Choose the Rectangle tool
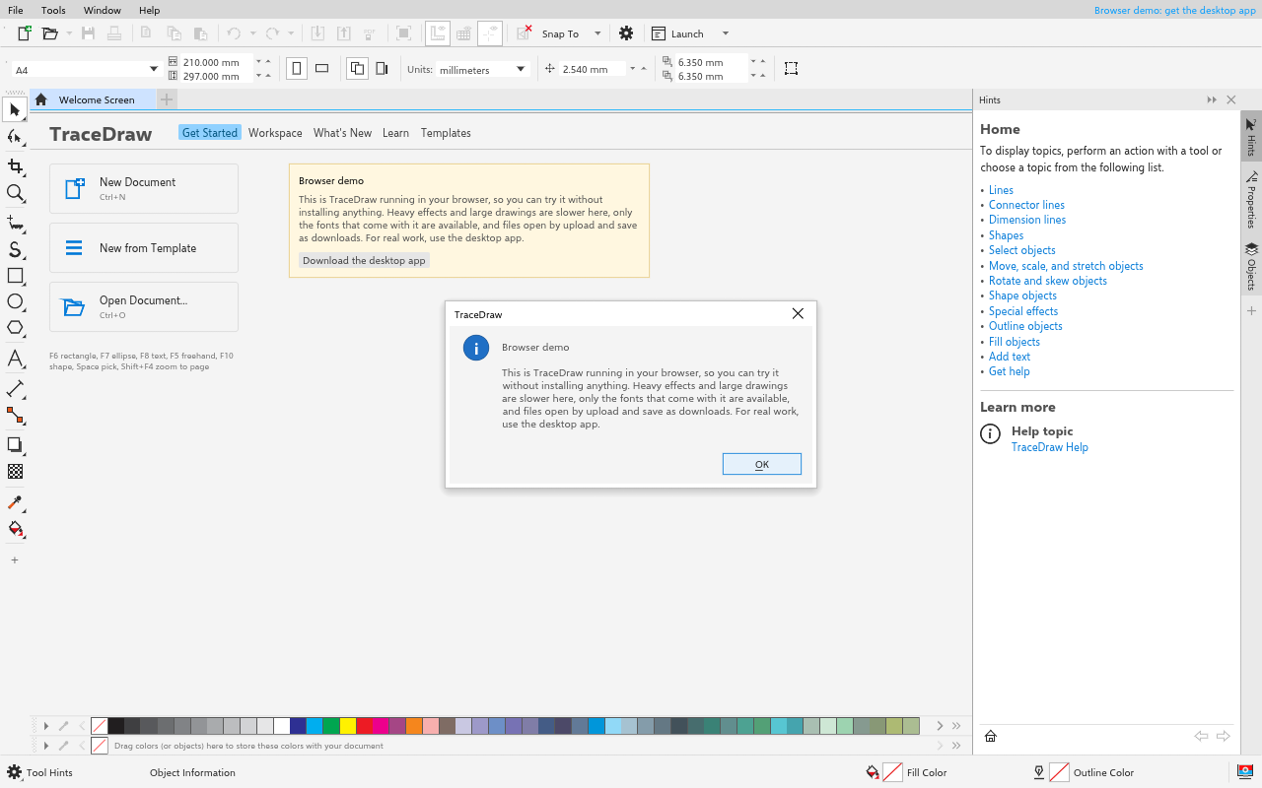This screenshot has height=788, width=1262. (x=15, y=276)
